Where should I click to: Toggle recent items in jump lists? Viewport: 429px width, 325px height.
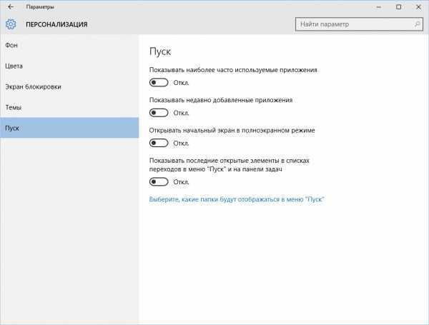[x=159, y=183]
